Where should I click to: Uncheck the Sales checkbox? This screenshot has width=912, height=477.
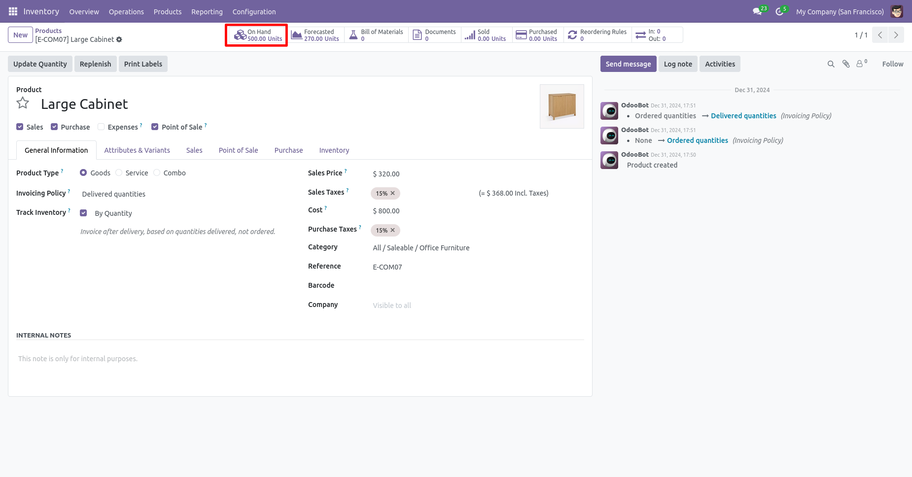pos(20,127)
